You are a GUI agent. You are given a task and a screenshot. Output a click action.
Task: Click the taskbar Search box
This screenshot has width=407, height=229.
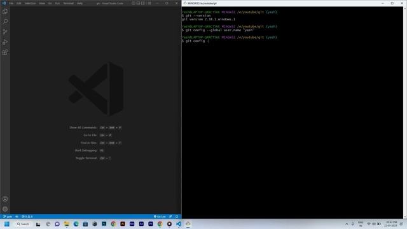point(23,224)
